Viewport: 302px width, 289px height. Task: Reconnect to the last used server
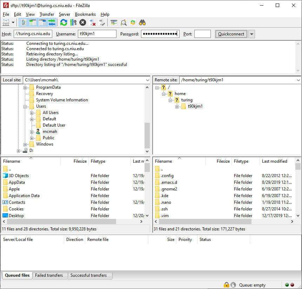tap(102, 23)
